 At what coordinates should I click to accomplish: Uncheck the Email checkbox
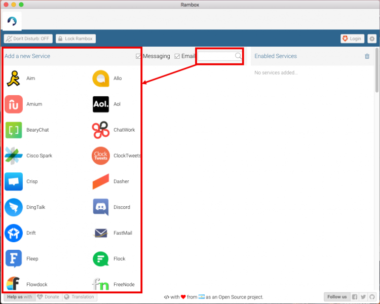tap(177, 56)
